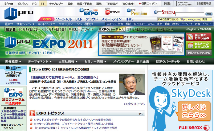
Task: Click the 検索 search button
Action: [209, 14]
